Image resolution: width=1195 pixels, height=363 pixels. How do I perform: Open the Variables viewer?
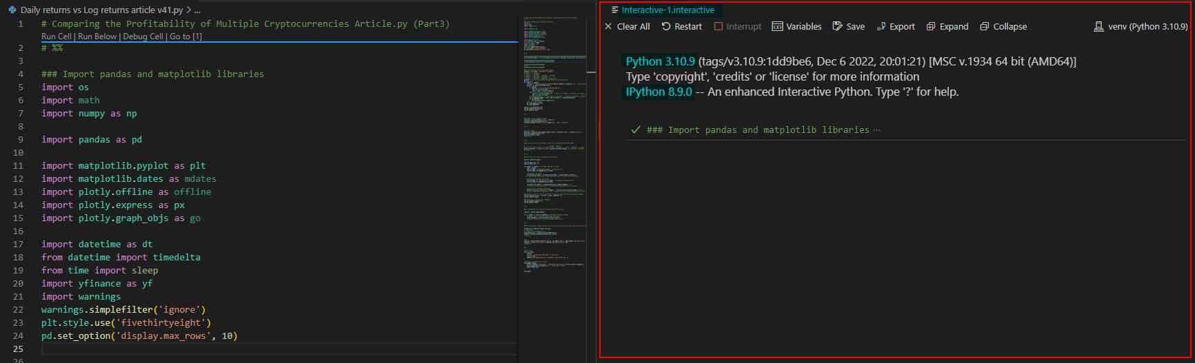[x=797, y=27]
